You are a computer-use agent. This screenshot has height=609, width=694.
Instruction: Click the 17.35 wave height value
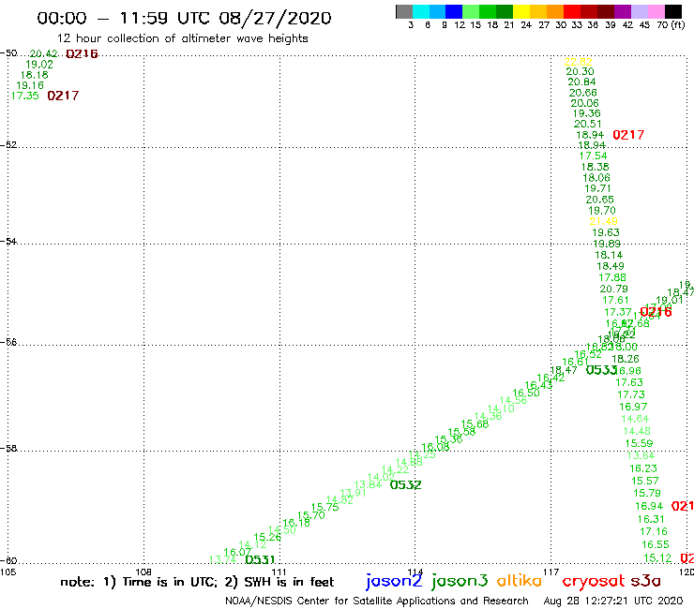(x=24, y=96)
